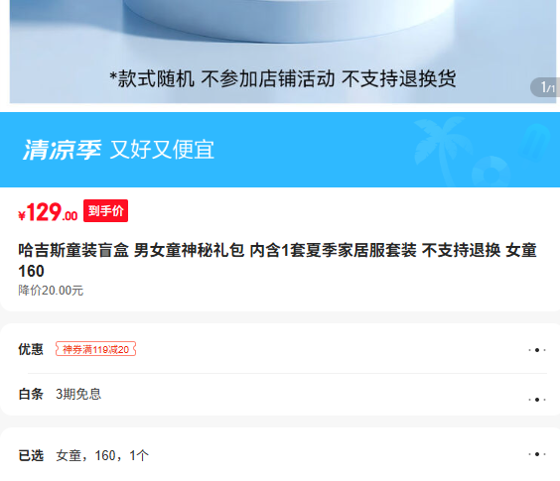
Task: Click the 降价20.00元 price drop note
Action: coord(51,291)
